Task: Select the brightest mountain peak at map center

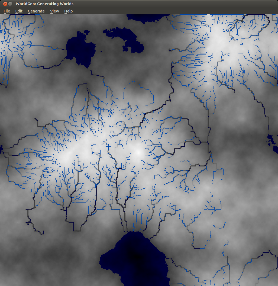Action: tap(138, 152)
